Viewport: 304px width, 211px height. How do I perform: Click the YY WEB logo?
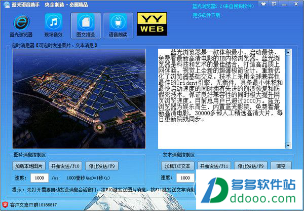152,24
